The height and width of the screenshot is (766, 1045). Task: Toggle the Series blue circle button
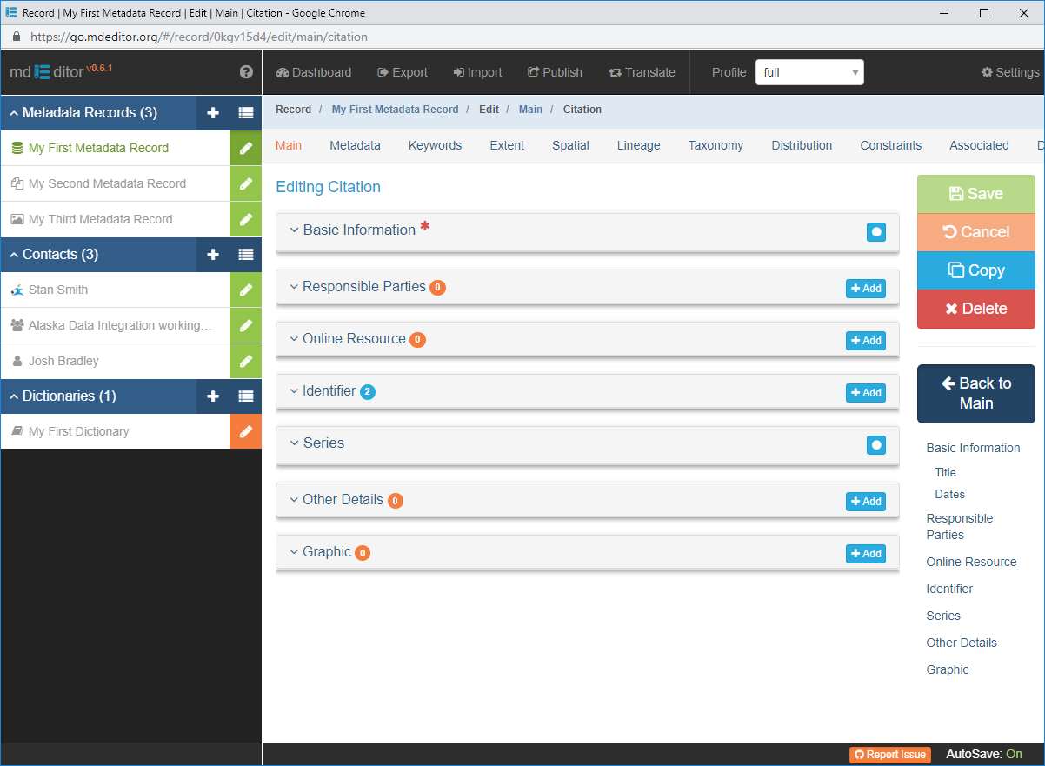pos(876,445)
